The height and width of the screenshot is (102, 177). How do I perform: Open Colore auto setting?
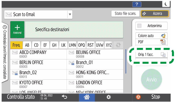pyautogui.click(x=151, y=36)
